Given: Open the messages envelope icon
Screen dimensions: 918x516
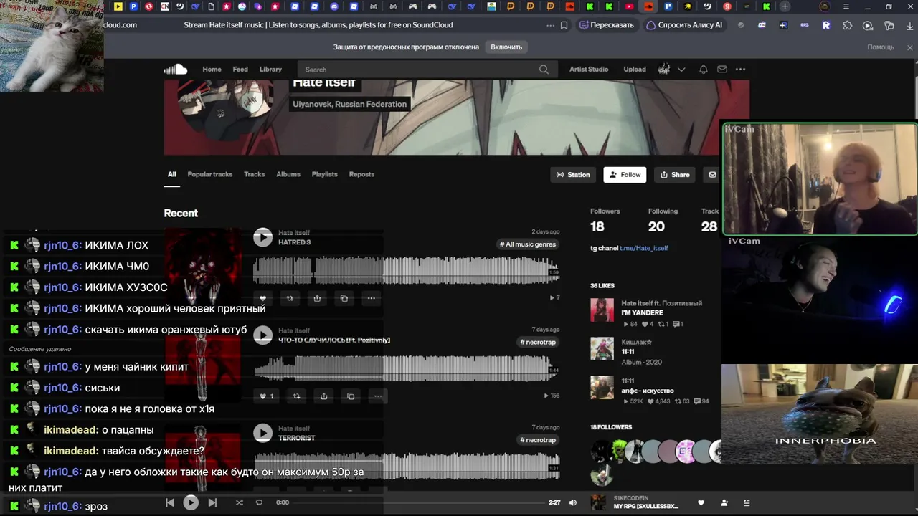Looking at the screenshot, I should 722,70.
